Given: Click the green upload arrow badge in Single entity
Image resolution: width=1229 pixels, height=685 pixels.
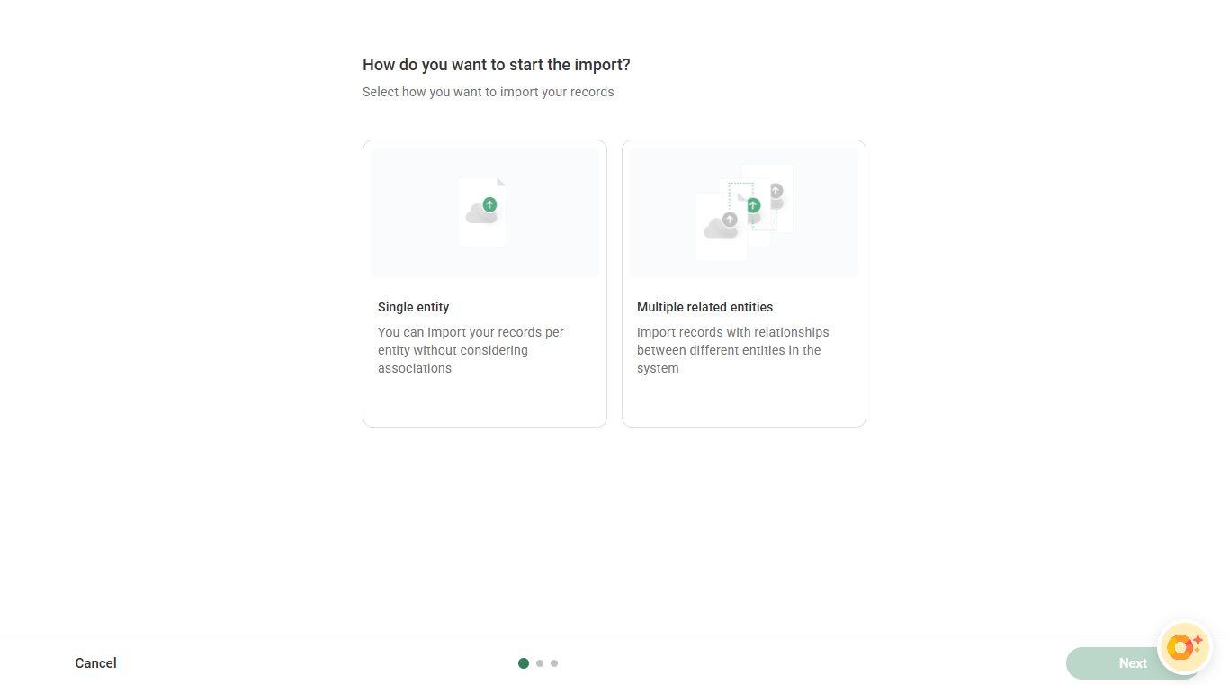Looking at the screenshot, I should (x=489, y=204).
